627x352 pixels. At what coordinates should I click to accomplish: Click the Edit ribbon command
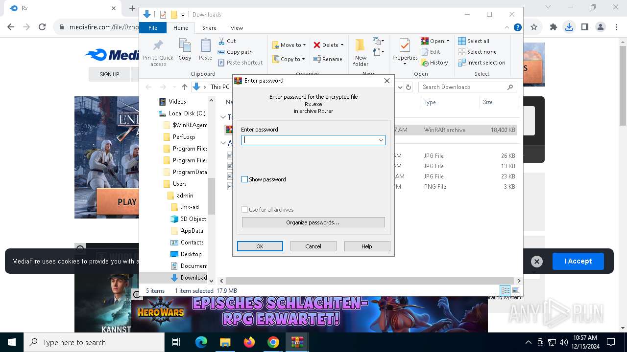click(431, 52)
